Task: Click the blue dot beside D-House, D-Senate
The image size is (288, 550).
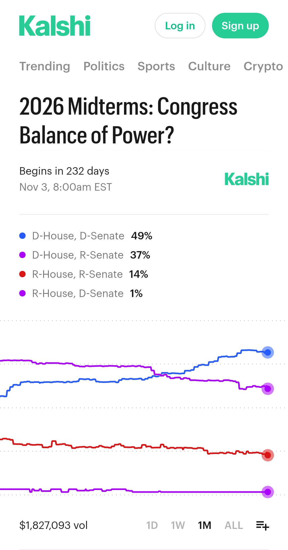Action: pyautogui.click(x=23, y=236)
